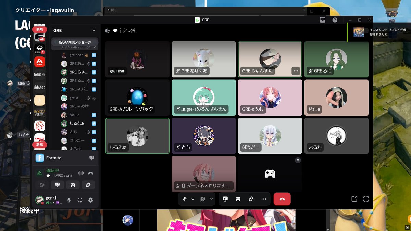Viewport: 411px width, 231px height.
Task: Share screen button in left voice panel
Action: click(57, 185)
